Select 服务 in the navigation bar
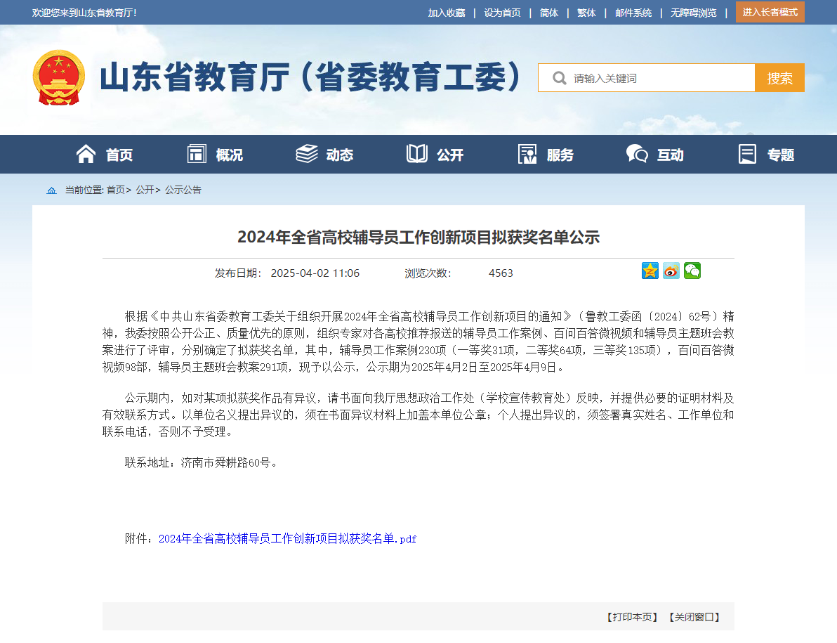837x643 pixels. pyautogui.click(x=546, y=155)
